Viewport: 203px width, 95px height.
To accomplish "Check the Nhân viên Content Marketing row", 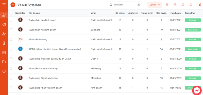I will (11, 68).
